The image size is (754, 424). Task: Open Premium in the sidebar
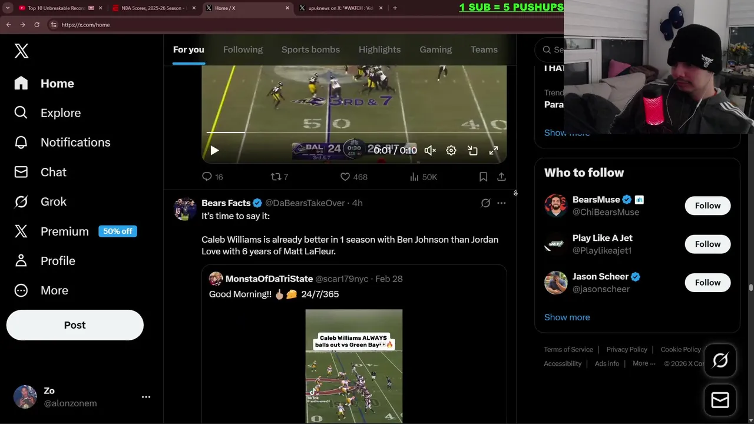coord(51,231)
